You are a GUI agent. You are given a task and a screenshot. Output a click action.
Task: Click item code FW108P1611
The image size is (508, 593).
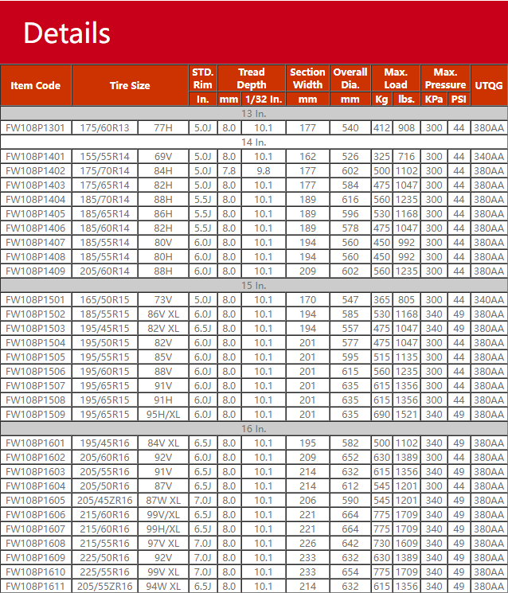[x=36, y=586]
